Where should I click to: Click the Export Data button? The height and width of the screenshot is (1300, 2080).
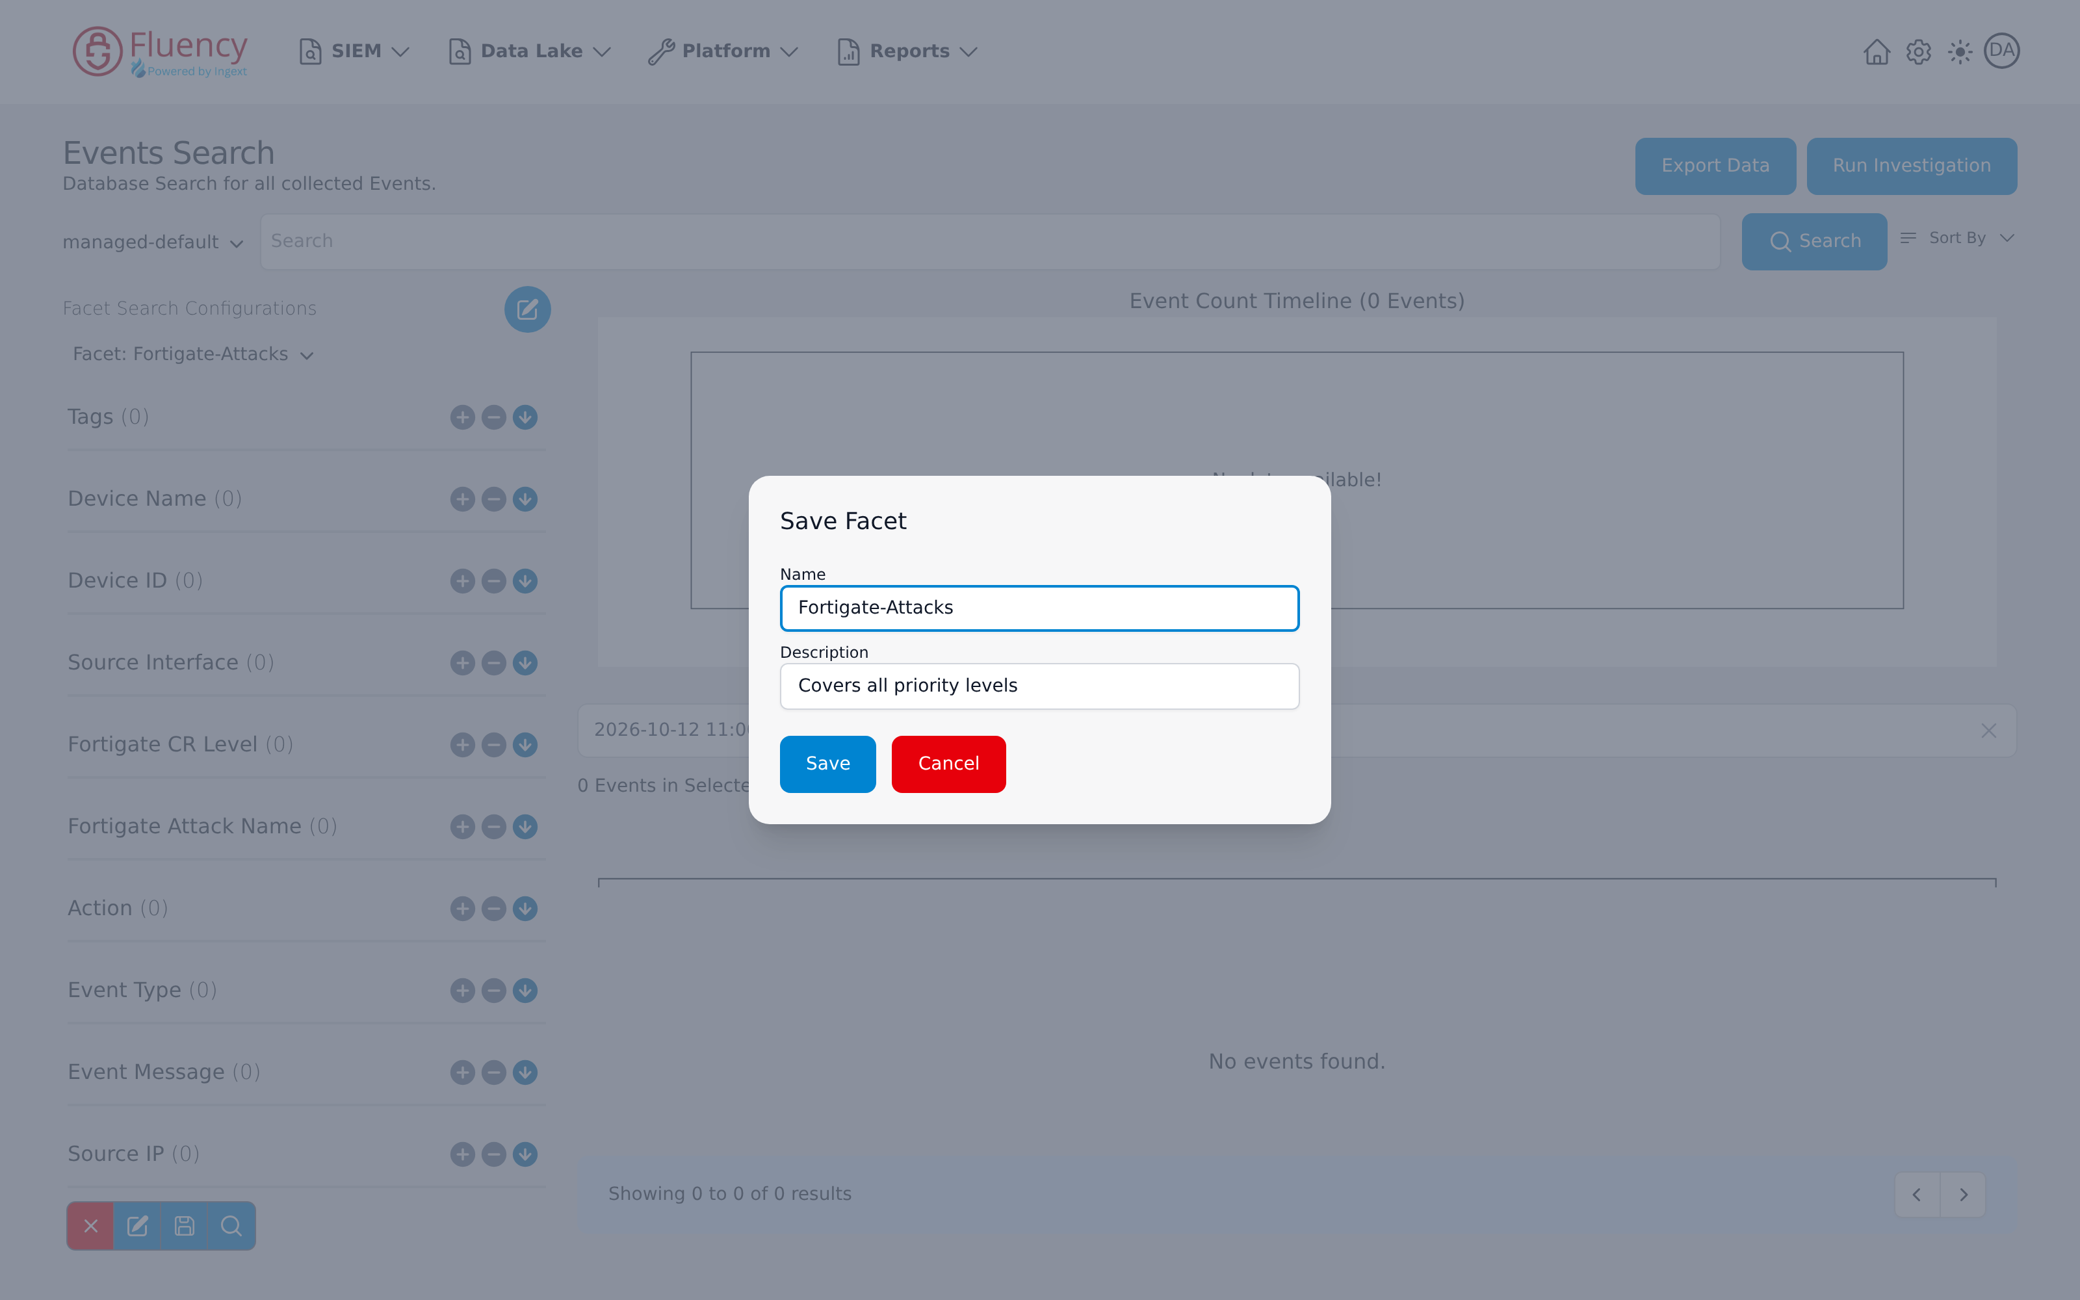(1715, 166)
